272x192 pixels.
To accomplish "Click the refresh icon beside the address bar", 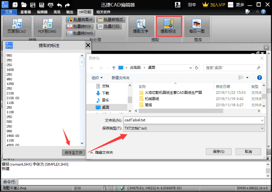I will tap(196, 68).
